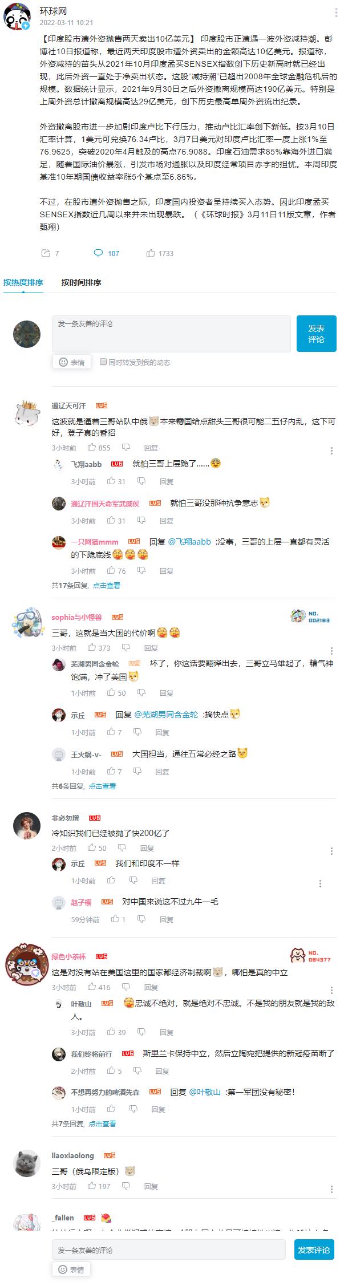
Task: Click the comment bubble icon showing 107
Action: tap(98, 253)
